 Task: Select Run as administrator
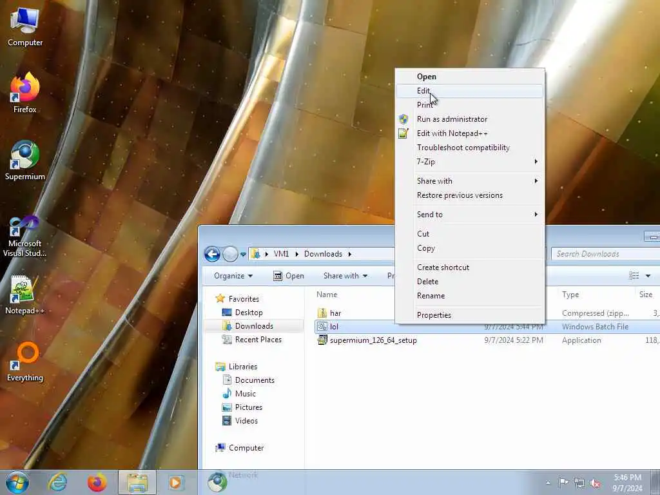point(469,119)
